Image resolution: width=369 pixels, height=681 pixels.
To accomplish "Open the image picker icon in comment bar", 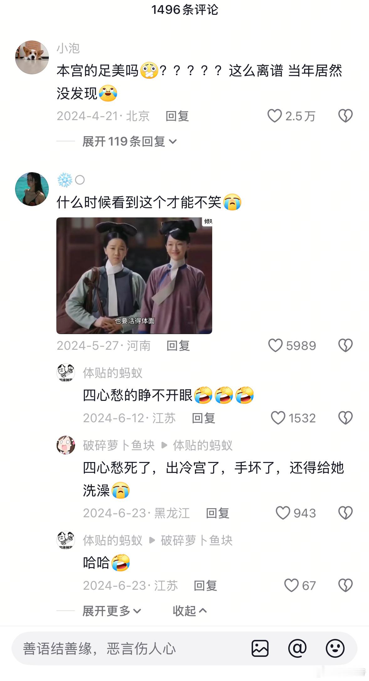I will click(260, 648).
